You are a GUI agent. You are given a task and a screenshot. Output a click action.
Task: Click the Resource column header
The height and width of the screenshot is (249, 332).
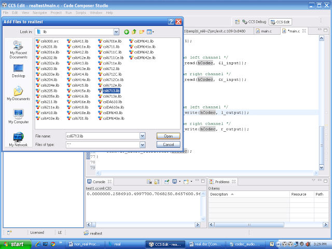pos(302,194)
